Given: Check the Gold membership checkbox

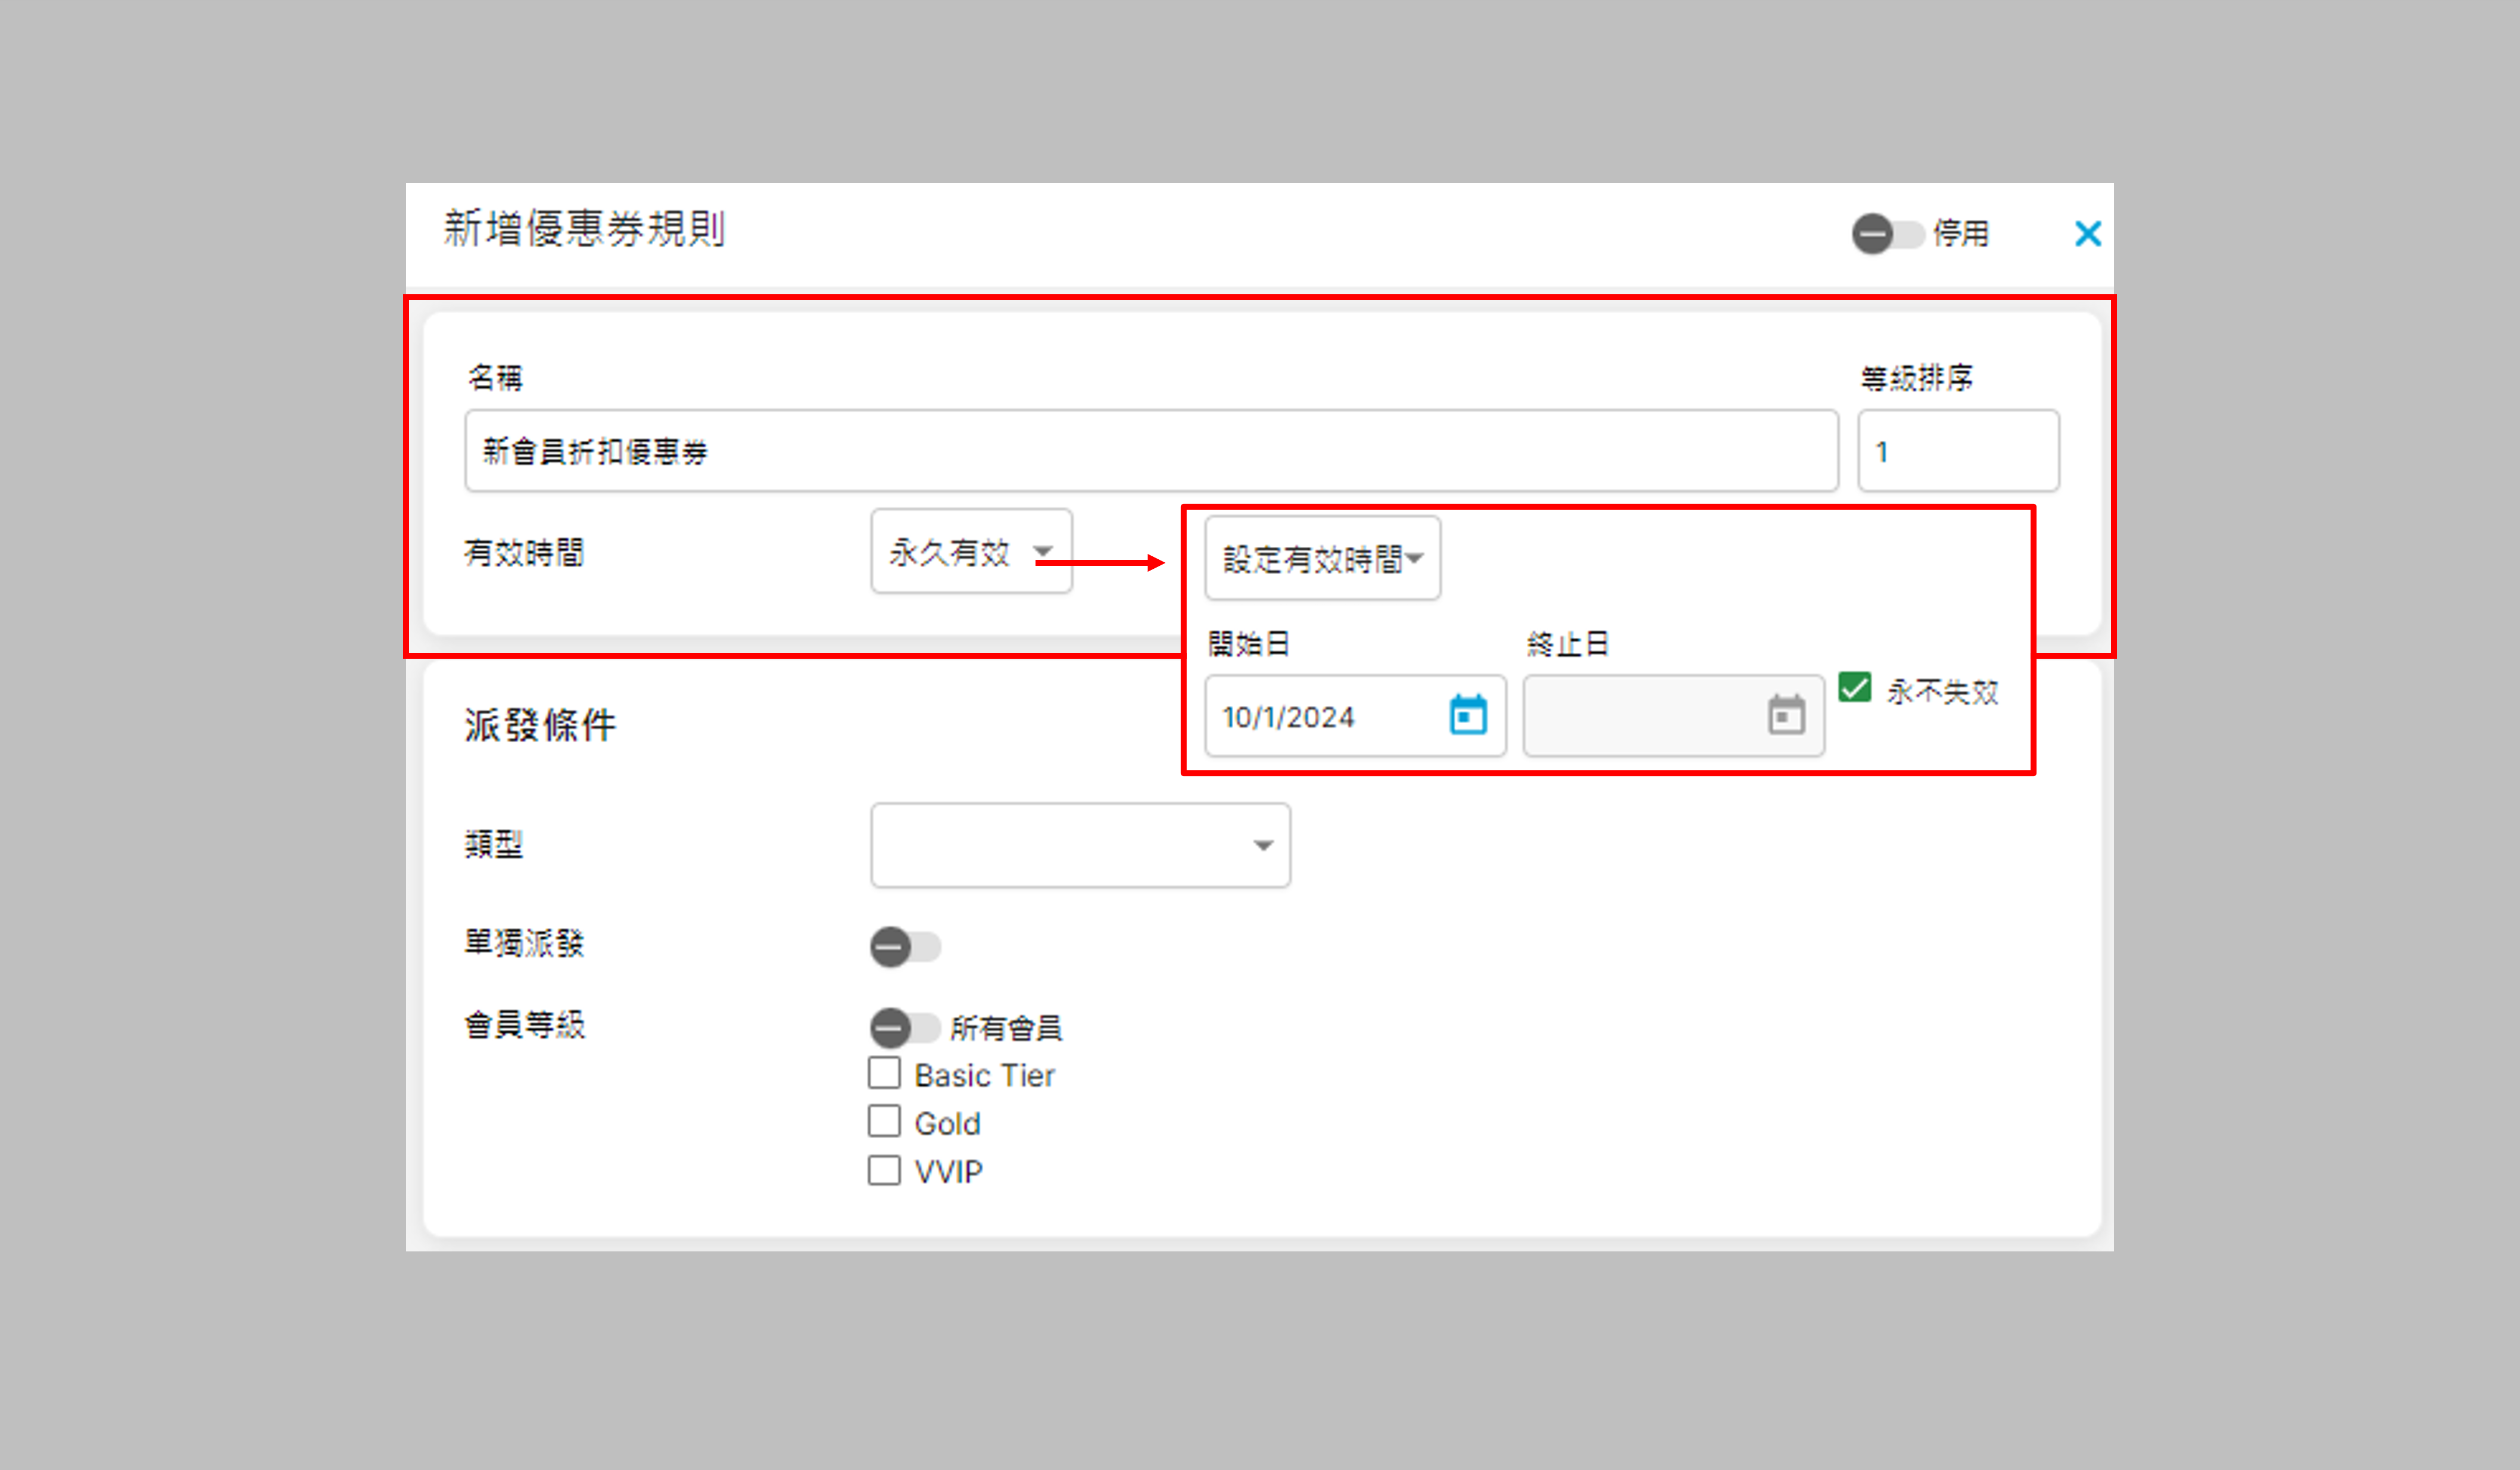Looking at the screenshot, I should pos(884,1122).
